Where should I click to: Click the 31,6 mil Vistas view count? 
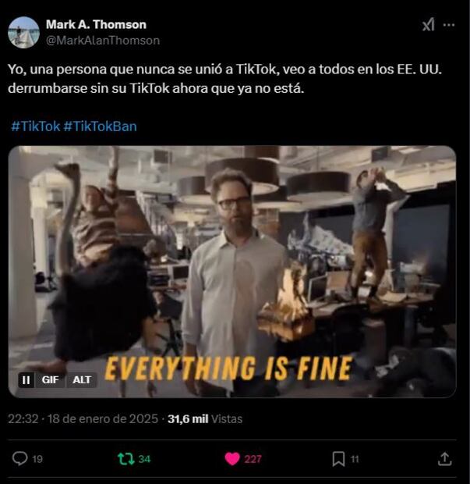click(205, 419)
